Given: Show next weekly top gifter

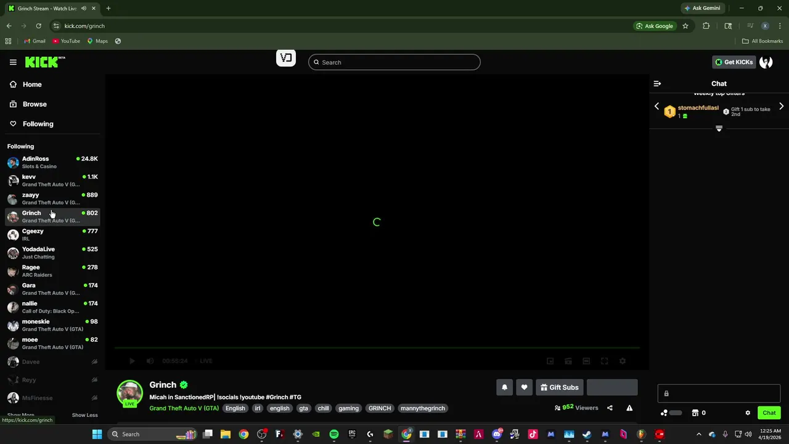Looking at the screenshot, I should click(781, 107).
